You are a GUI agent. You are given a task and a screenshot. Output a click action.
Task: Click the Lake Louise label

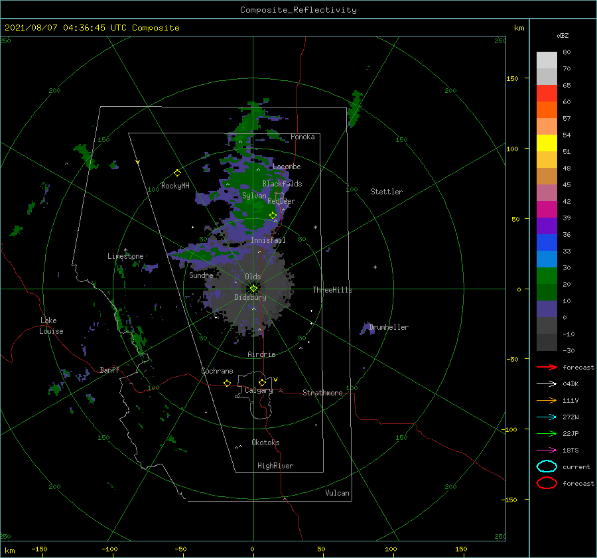coord(51,326)
